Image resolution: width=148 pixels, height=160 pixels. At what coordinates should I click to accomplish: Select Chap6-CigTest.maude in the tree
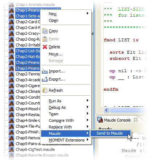pos(35,149)
